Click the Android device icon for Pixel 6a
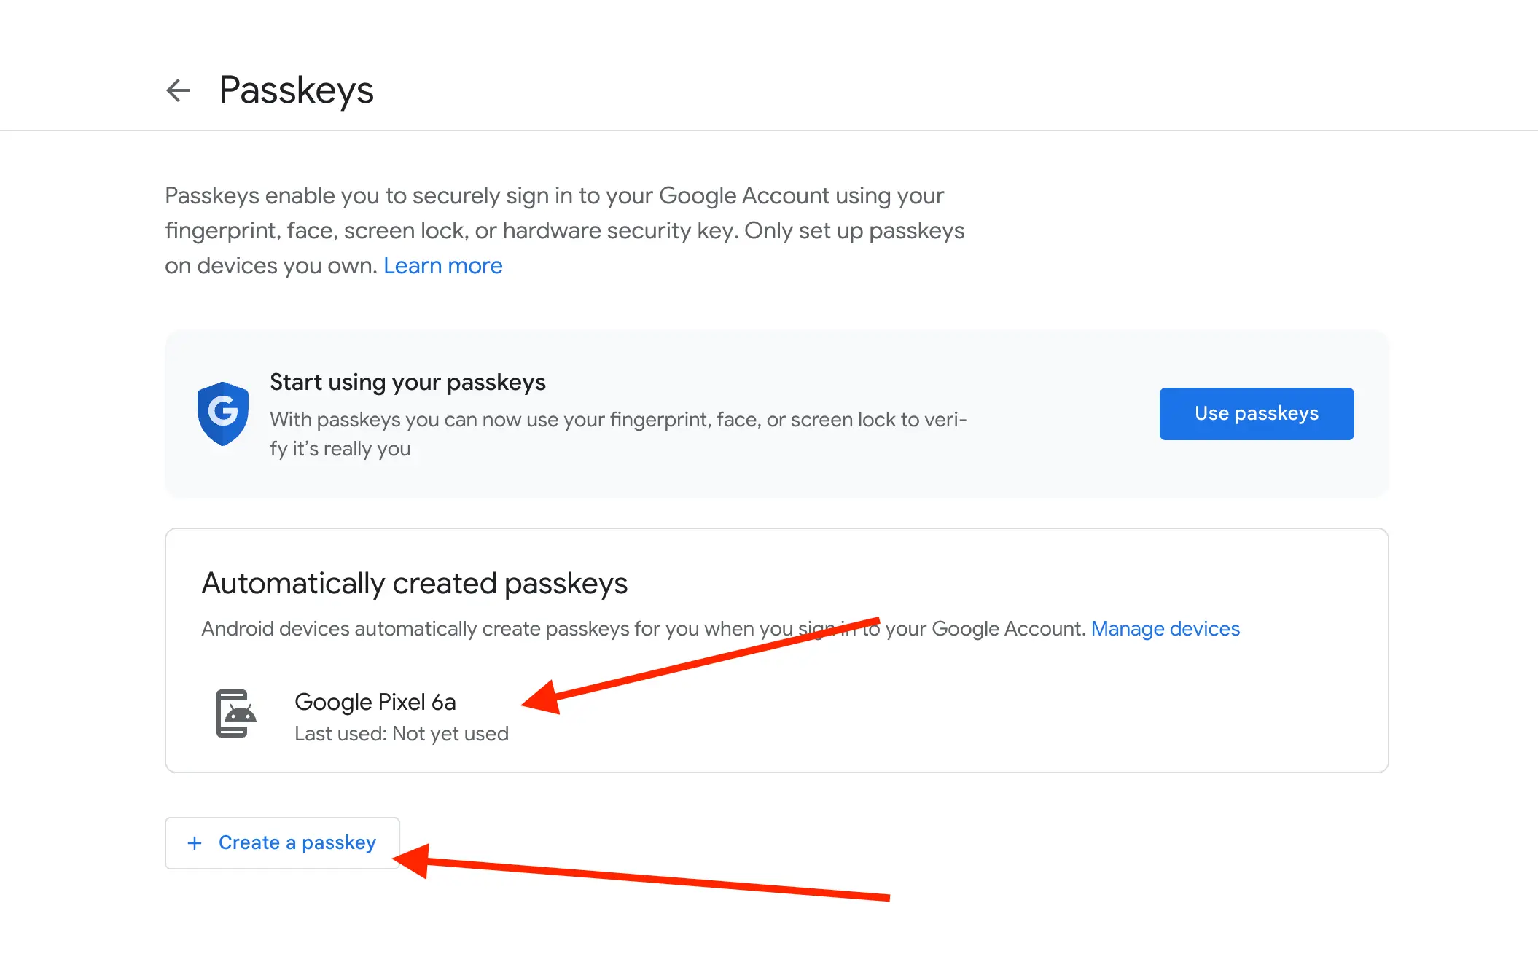Image resolution: width=1538 pixels, height=962 pixels. coord(236,713)
